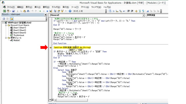The height and width of the screenshot is (104, 186).
Task: Open the デバッグ(D) menu
Action: pyautogui.click(x=56, y=7)
